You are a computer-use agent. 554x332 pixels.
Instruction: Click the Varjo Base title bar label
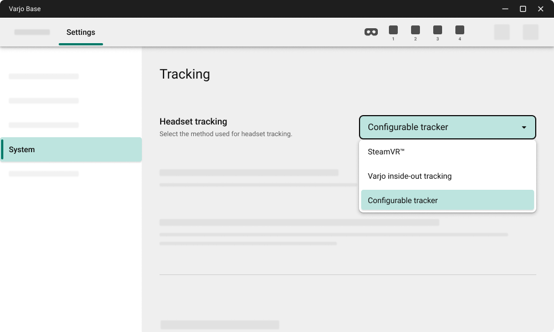[24, 8]
